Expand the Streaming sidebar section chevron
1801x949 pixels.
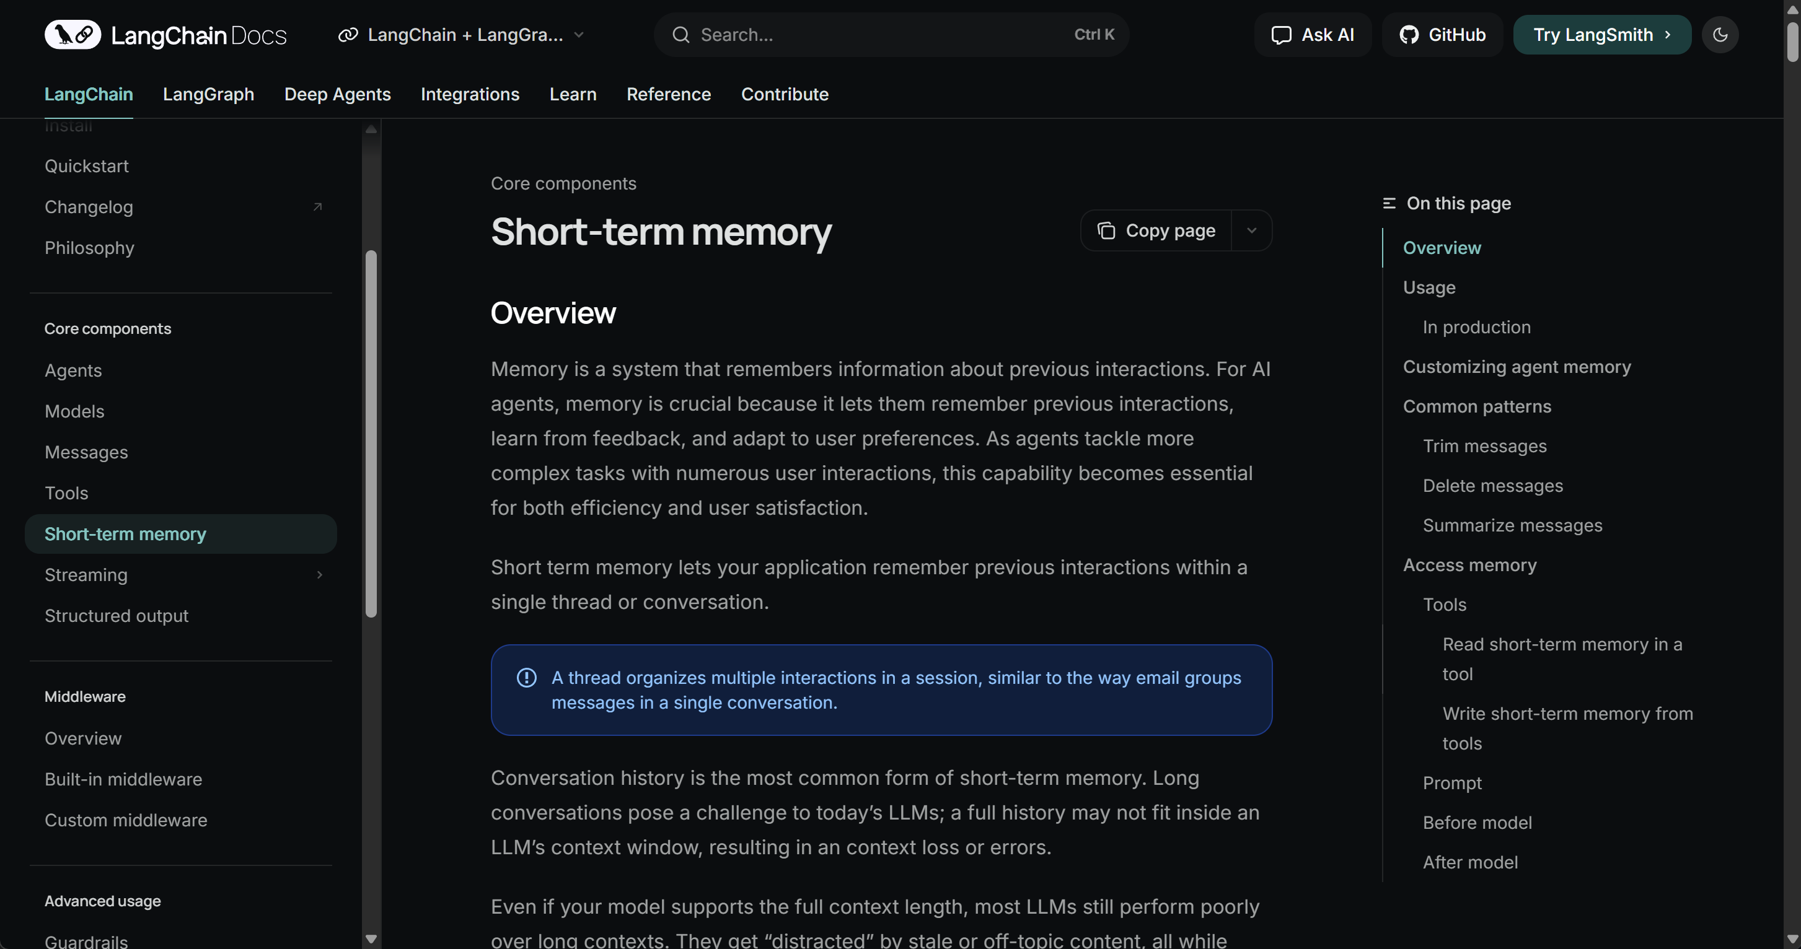(320, 574)
